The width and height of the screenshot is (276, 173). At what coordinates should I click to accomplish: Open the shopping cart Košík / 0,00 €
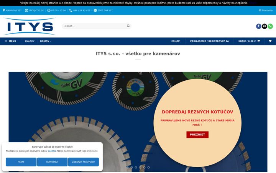point(249,41)
